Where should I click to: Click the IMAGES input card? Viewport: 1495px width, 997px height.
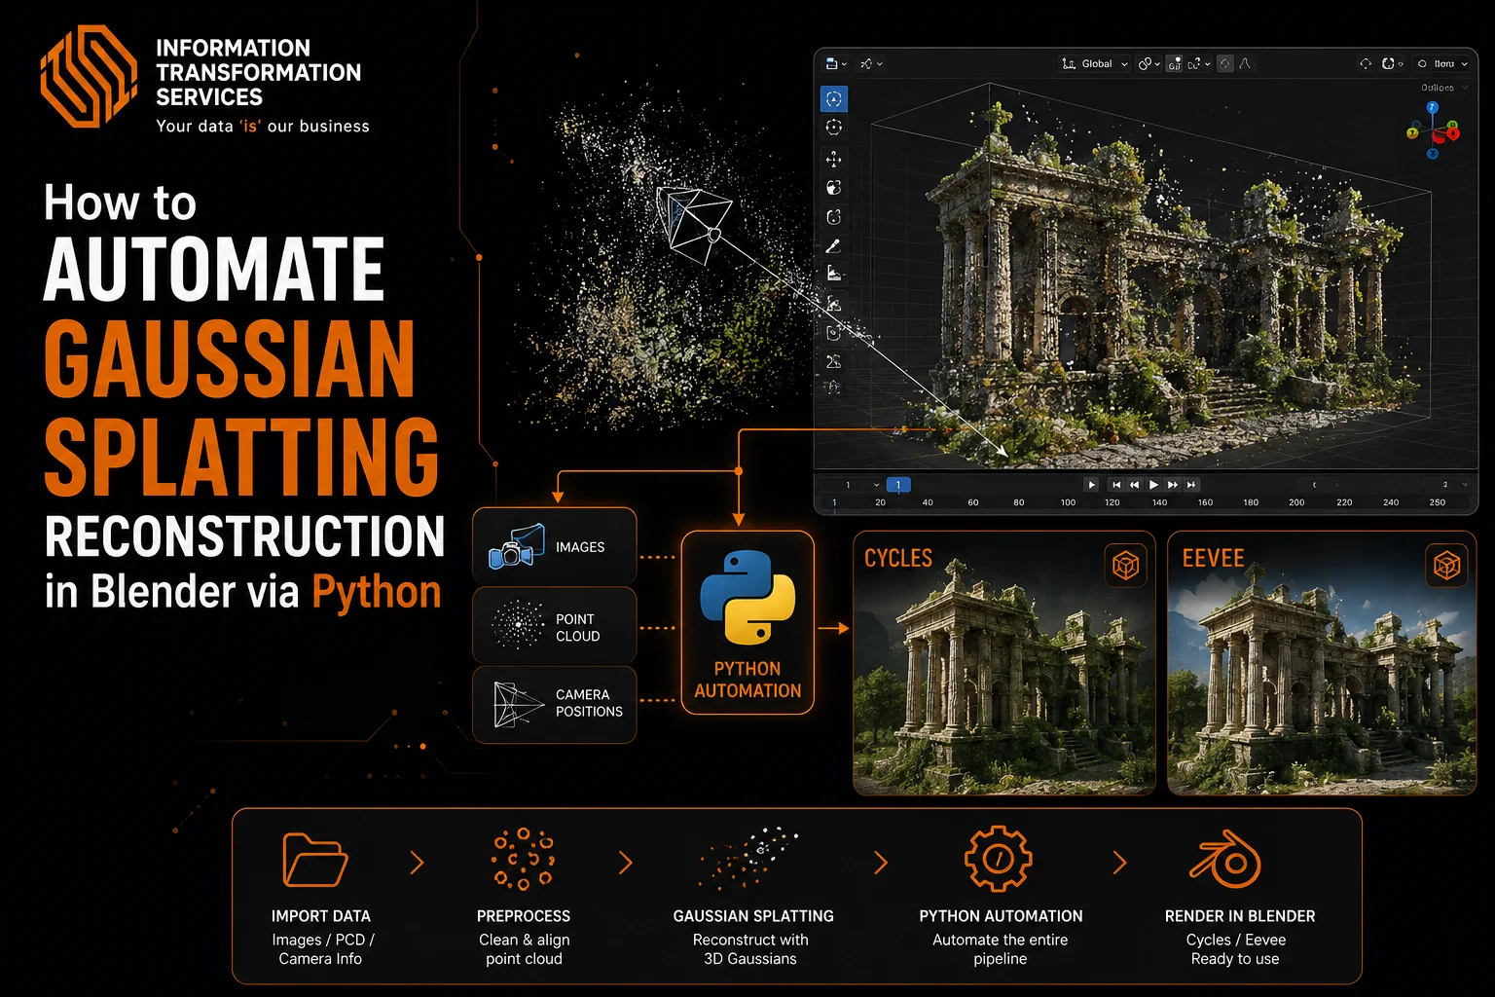[x=555, y=546]
